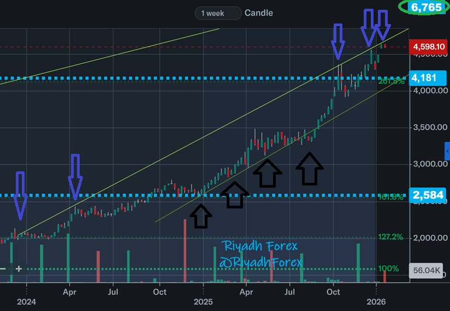This screenshot has width=450, height=311.
Task: Select the tall red volume bar before 2025
Action: click(x=185, y=251)
